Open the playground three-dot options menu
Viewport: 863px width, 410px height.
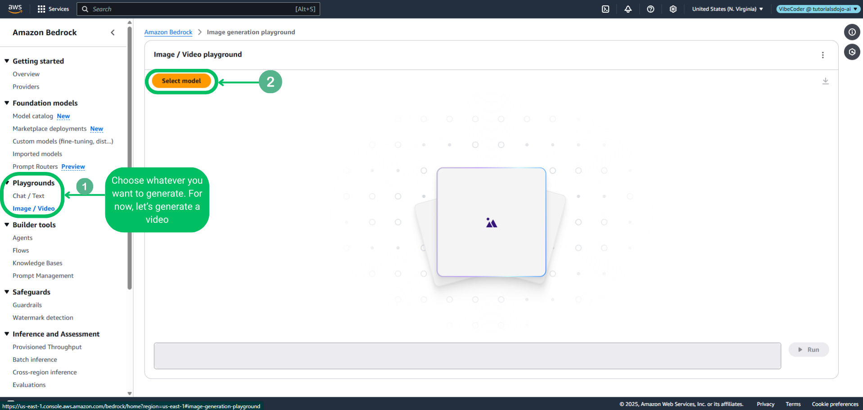[822, 55]
